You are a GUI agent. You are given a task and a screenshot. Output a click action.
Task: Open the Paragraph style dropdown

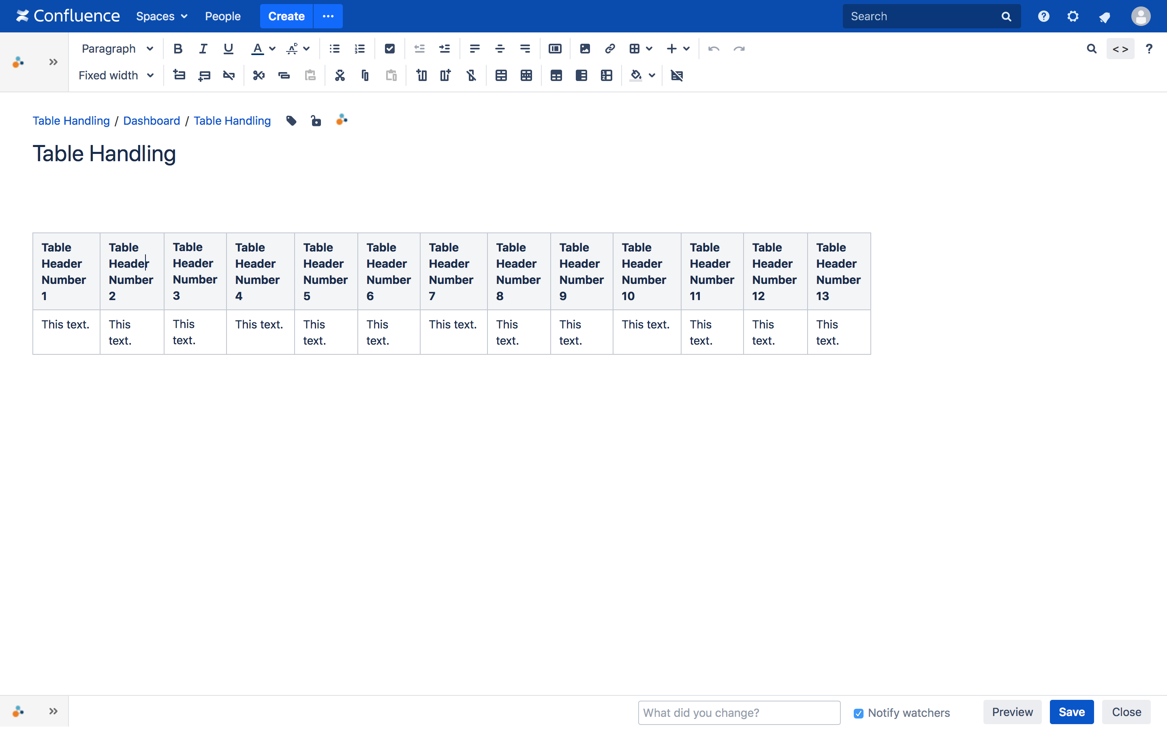pyautogui.click(x=117, y=48)
